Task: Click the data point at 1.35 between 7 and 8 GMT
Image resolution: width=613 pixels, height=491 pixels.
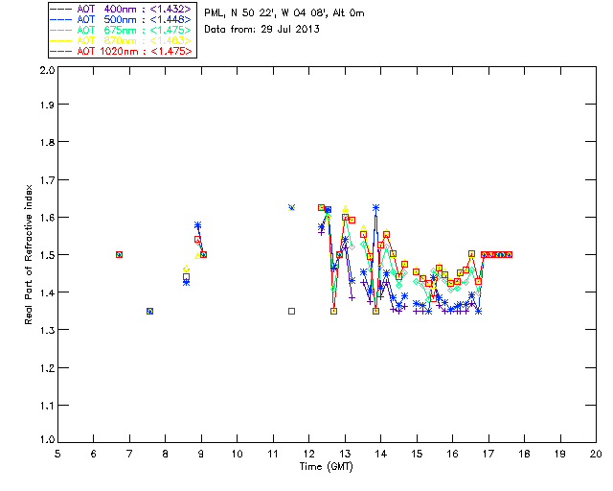Action: point(149,312)
